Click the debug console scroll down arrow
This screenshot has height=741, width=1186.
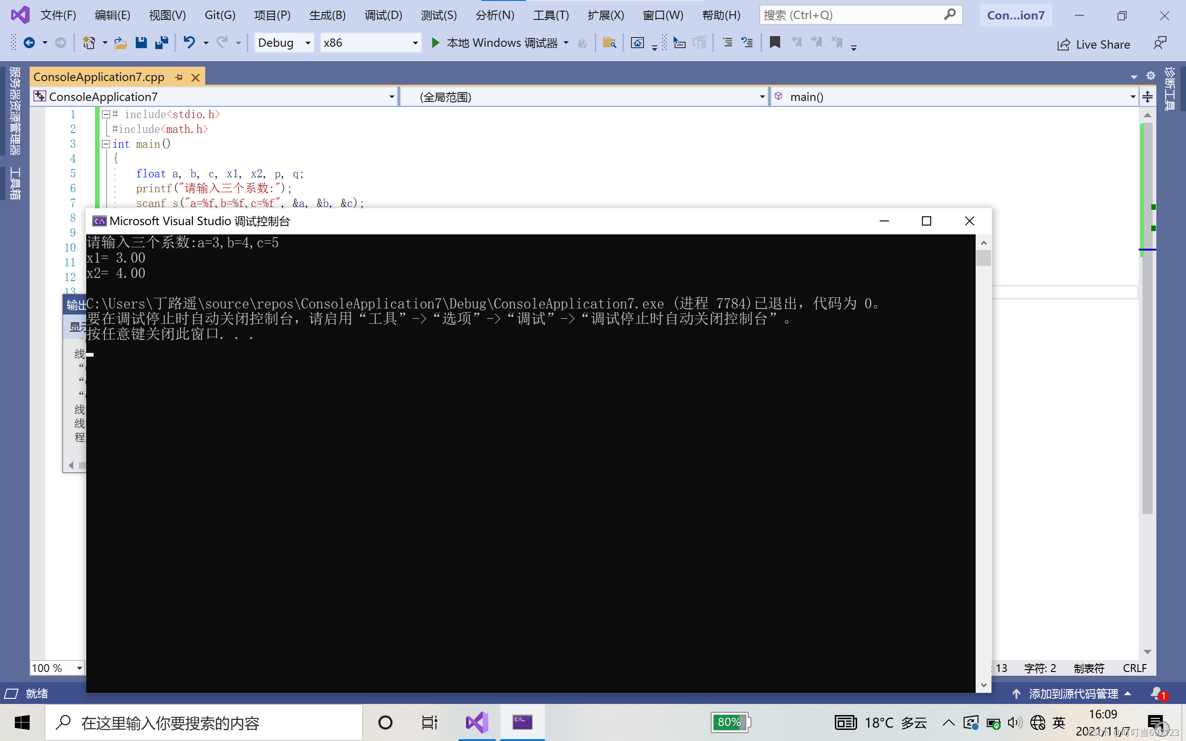click(x=983, y=685)
